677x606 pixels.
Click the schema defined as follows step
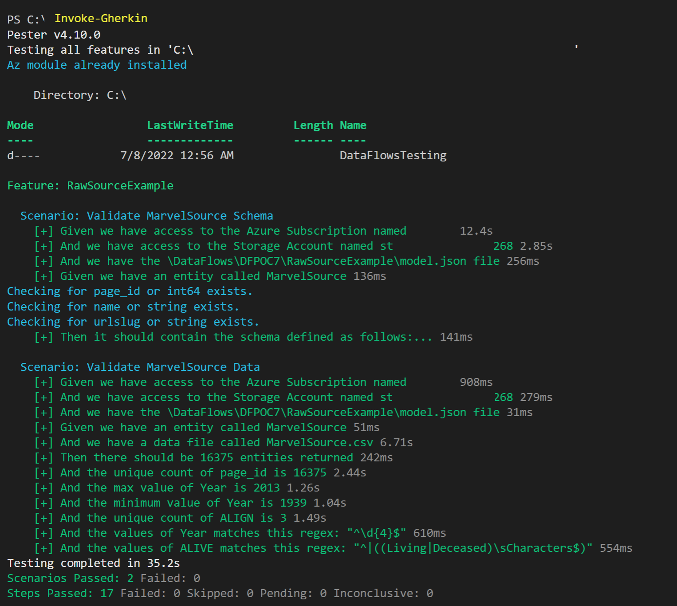(254, 337)
